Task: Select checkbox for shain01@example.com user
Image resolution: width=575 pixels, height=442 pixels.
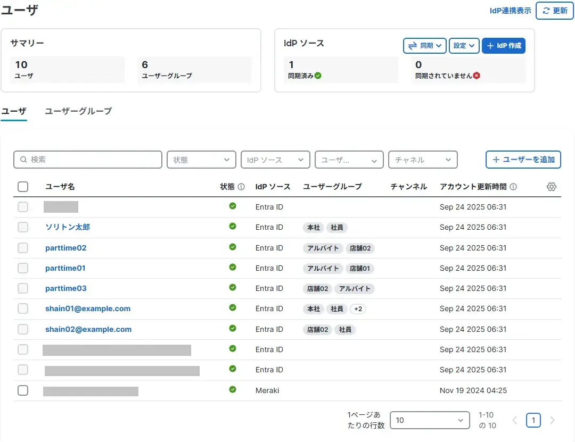Action: [x=23, y=308]
